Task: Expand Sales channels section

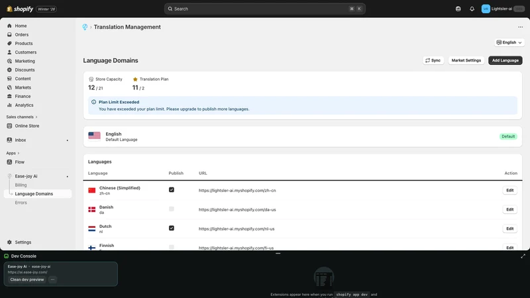Action: point(22,117)
